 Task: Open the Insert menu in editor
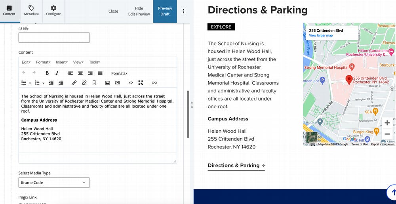62,62
